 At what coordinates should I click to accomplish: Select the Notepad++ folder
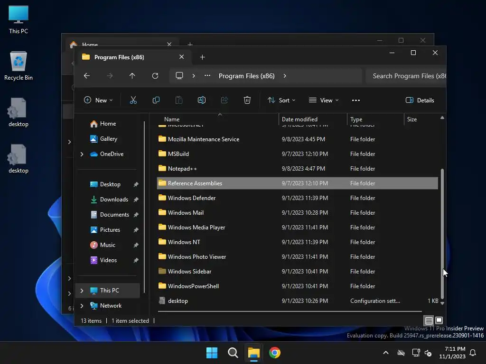click(x=298, y=169)
